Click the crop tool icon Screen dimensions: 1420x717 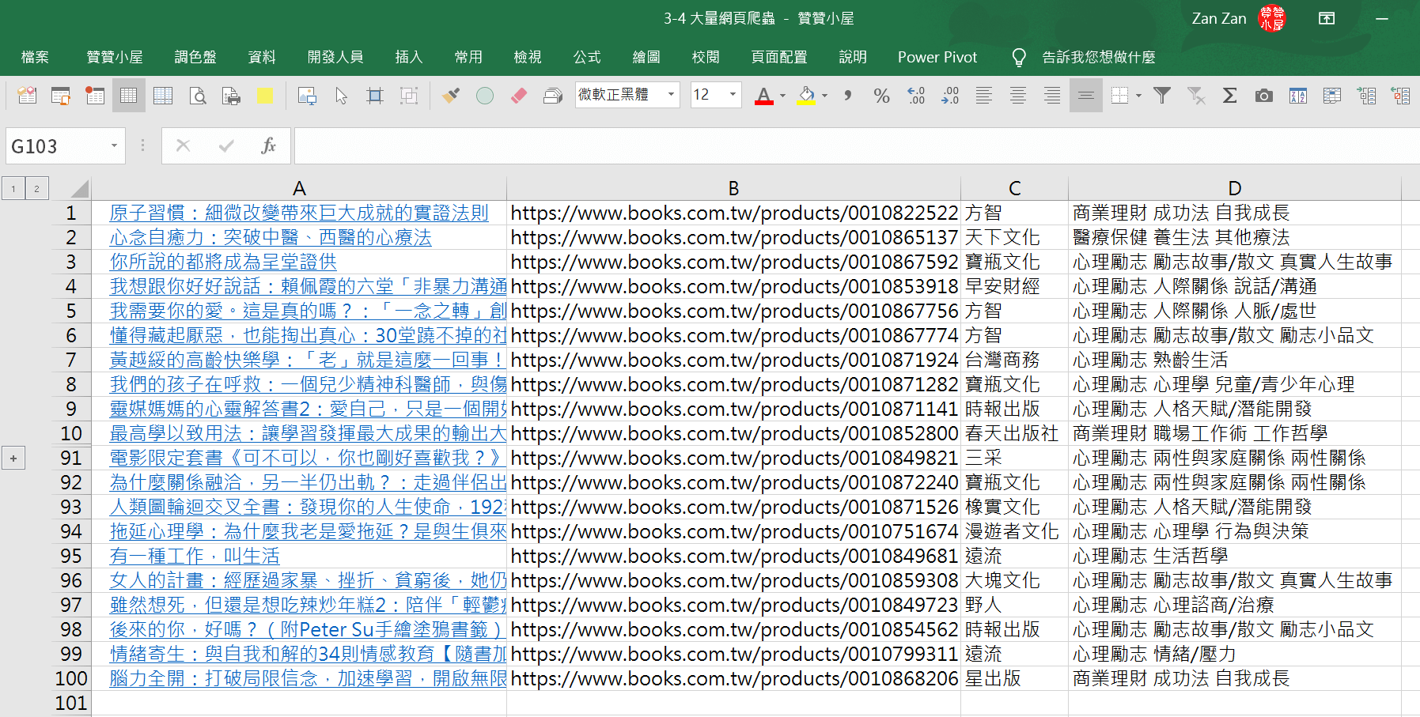(x=375, y=96)
